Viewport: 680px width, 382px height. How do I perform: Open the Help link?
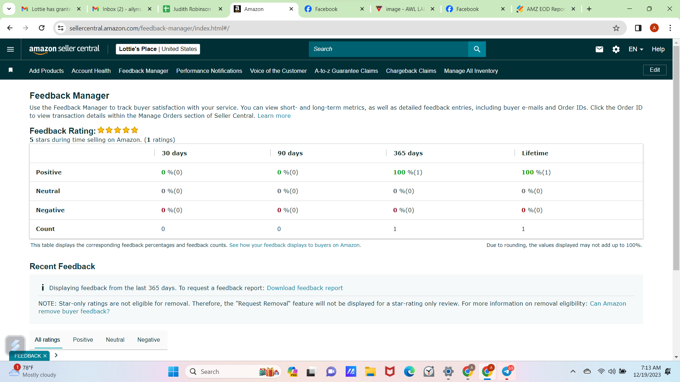tap(658, 49)
